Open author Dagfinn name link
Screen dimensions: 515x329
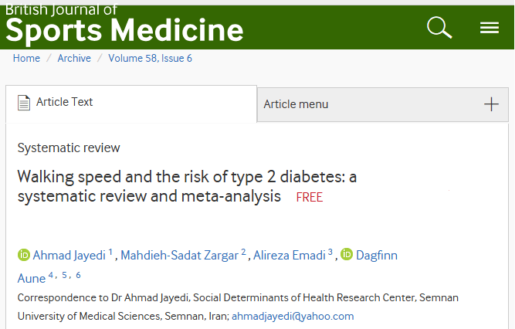[377, 256]
